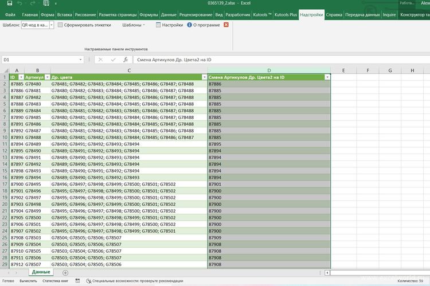Screen dimensions: 430x286
Task: Switch to the Вставка ribbon tab
Action: pyautogui.click(x=64, y=14)
